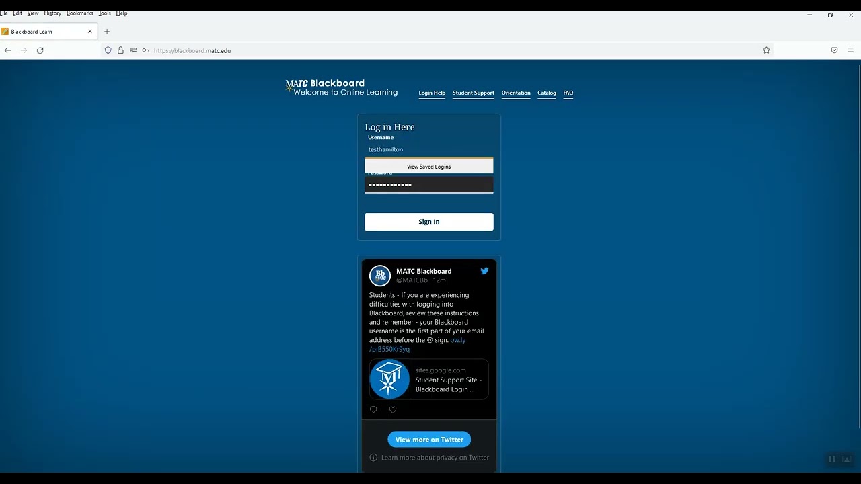Reload the Blackboard page
This screenshot has width=861, height=484.
pos(40,50)
